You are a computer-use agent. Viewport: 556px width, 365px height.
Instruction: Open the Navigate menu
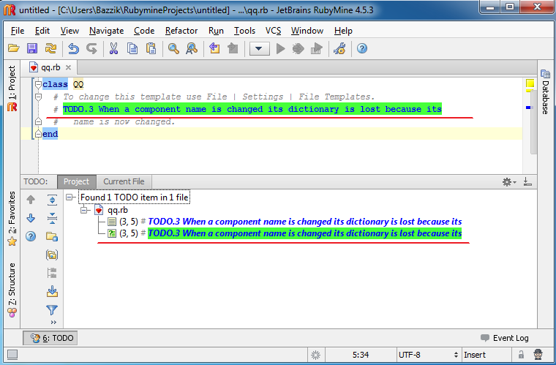[x=106, y=31]
